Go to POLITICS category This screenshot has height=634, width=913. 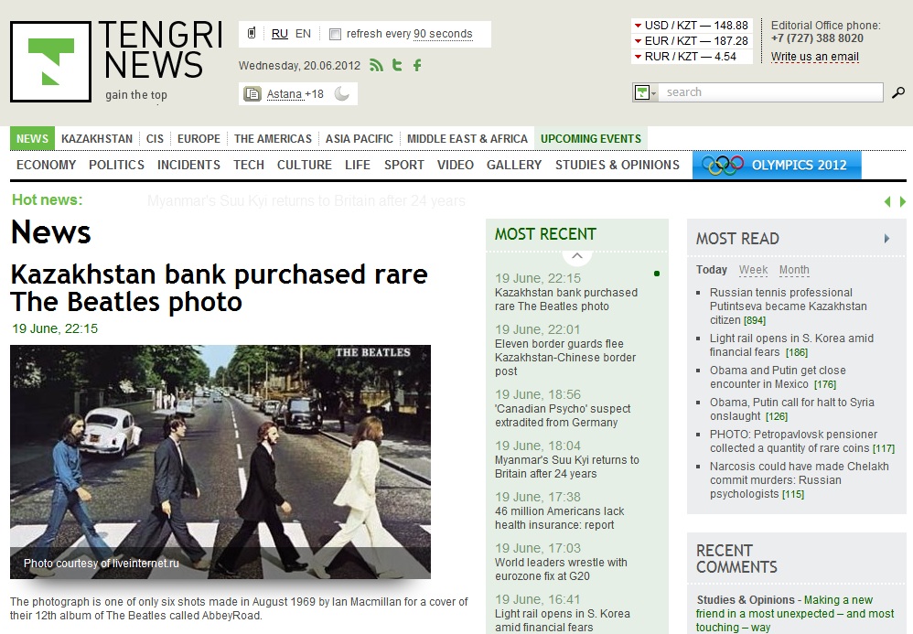click(x=116, y=165)
